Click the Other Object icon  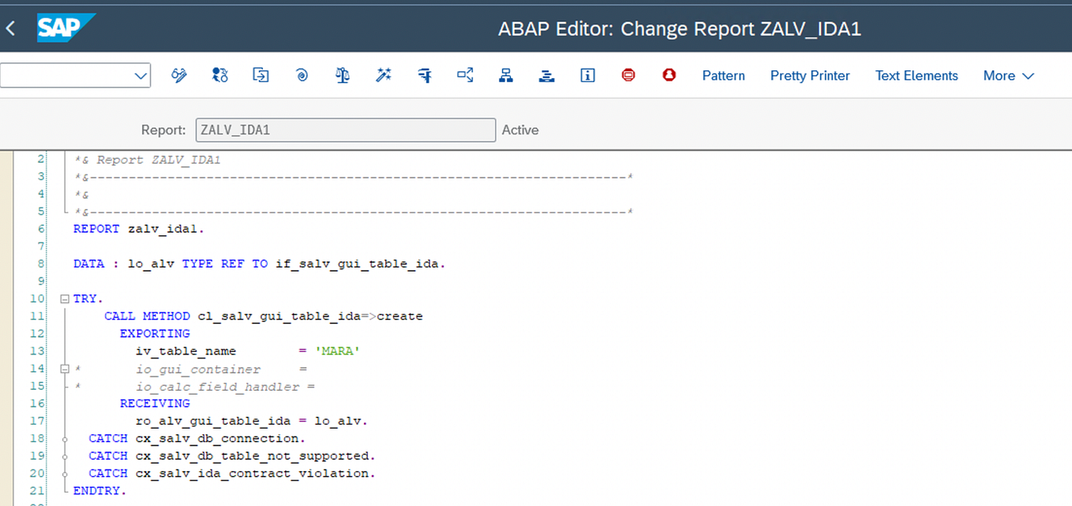pos(261,76)
